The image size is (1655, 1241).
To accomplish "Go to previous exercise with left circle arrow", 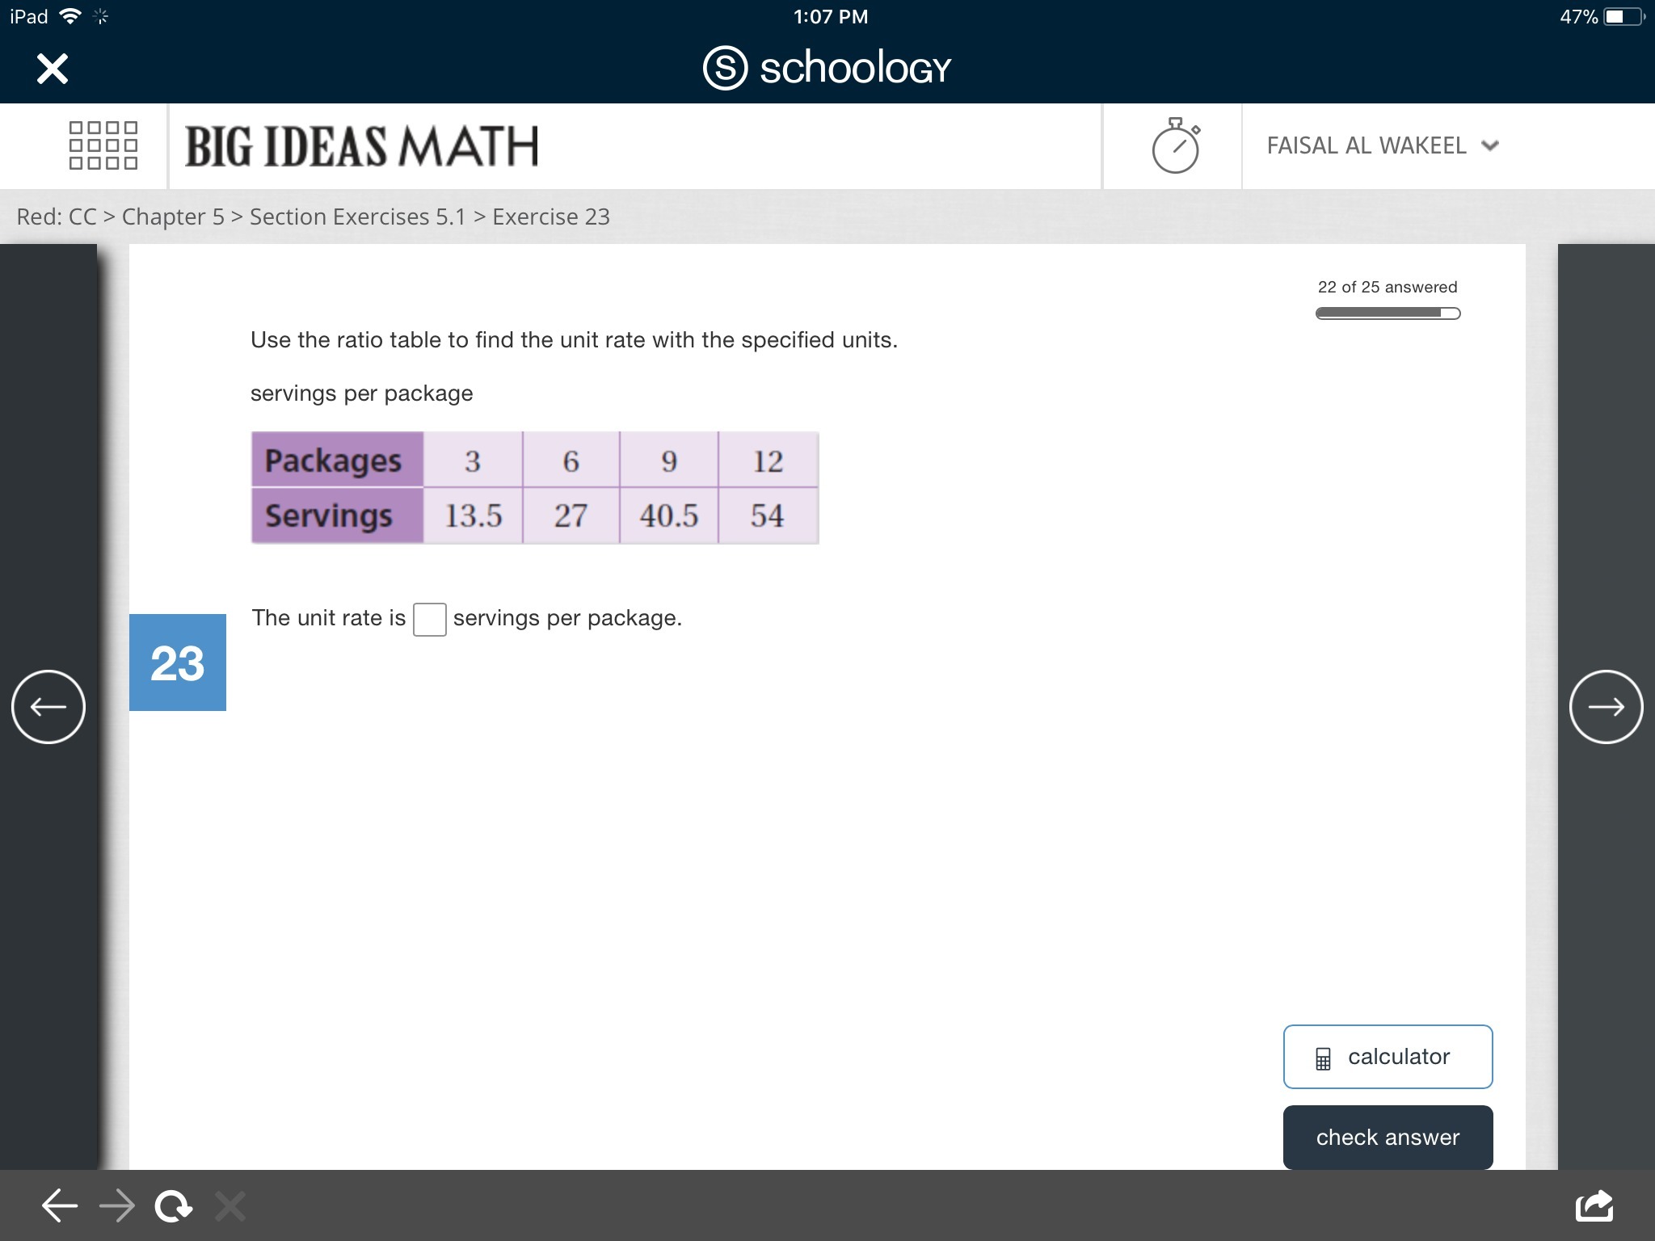I will point(48,707).
